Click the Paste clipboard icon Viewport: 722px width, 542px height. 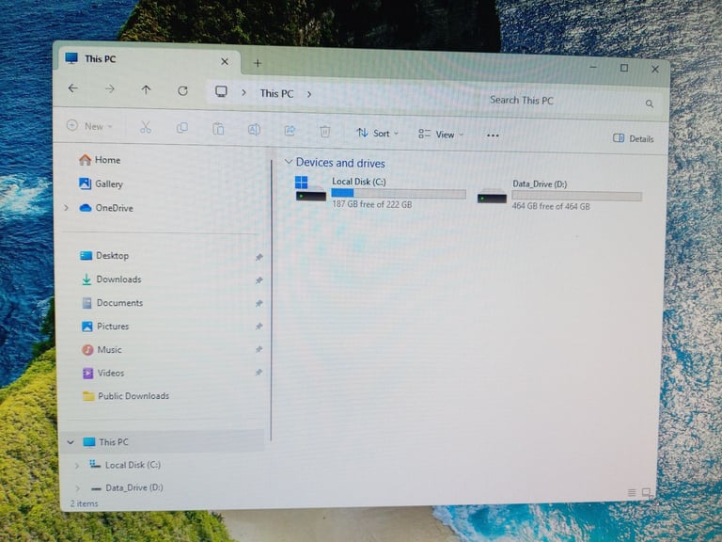(218, 129)
